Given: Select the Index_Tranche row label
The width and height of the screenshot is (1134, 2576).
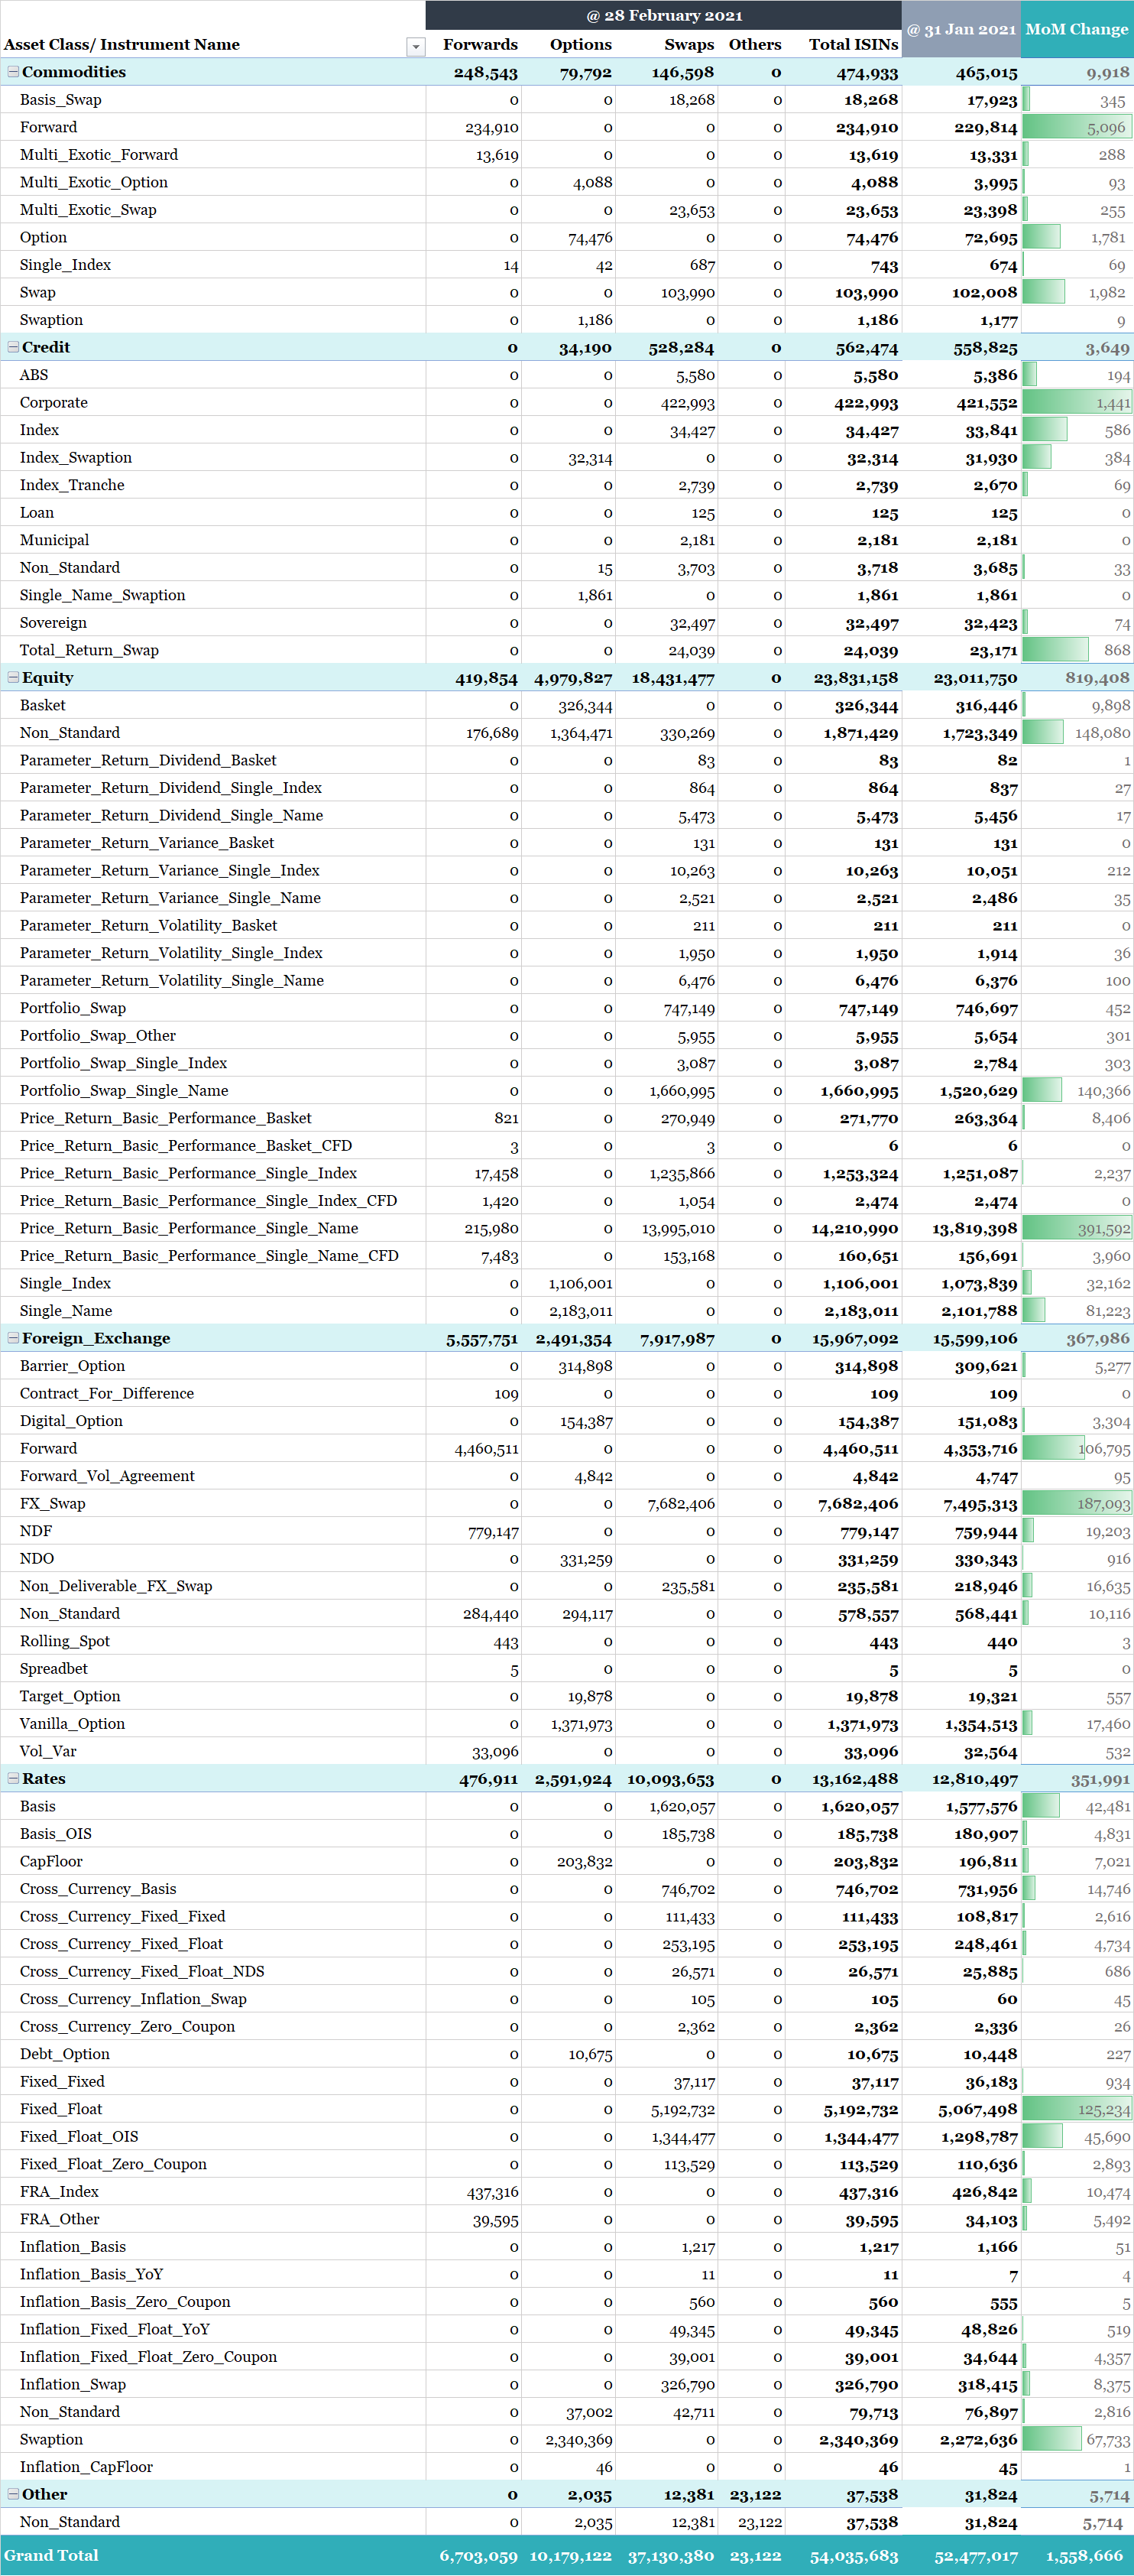Looking at the screenshot, I should click(72, 485).
